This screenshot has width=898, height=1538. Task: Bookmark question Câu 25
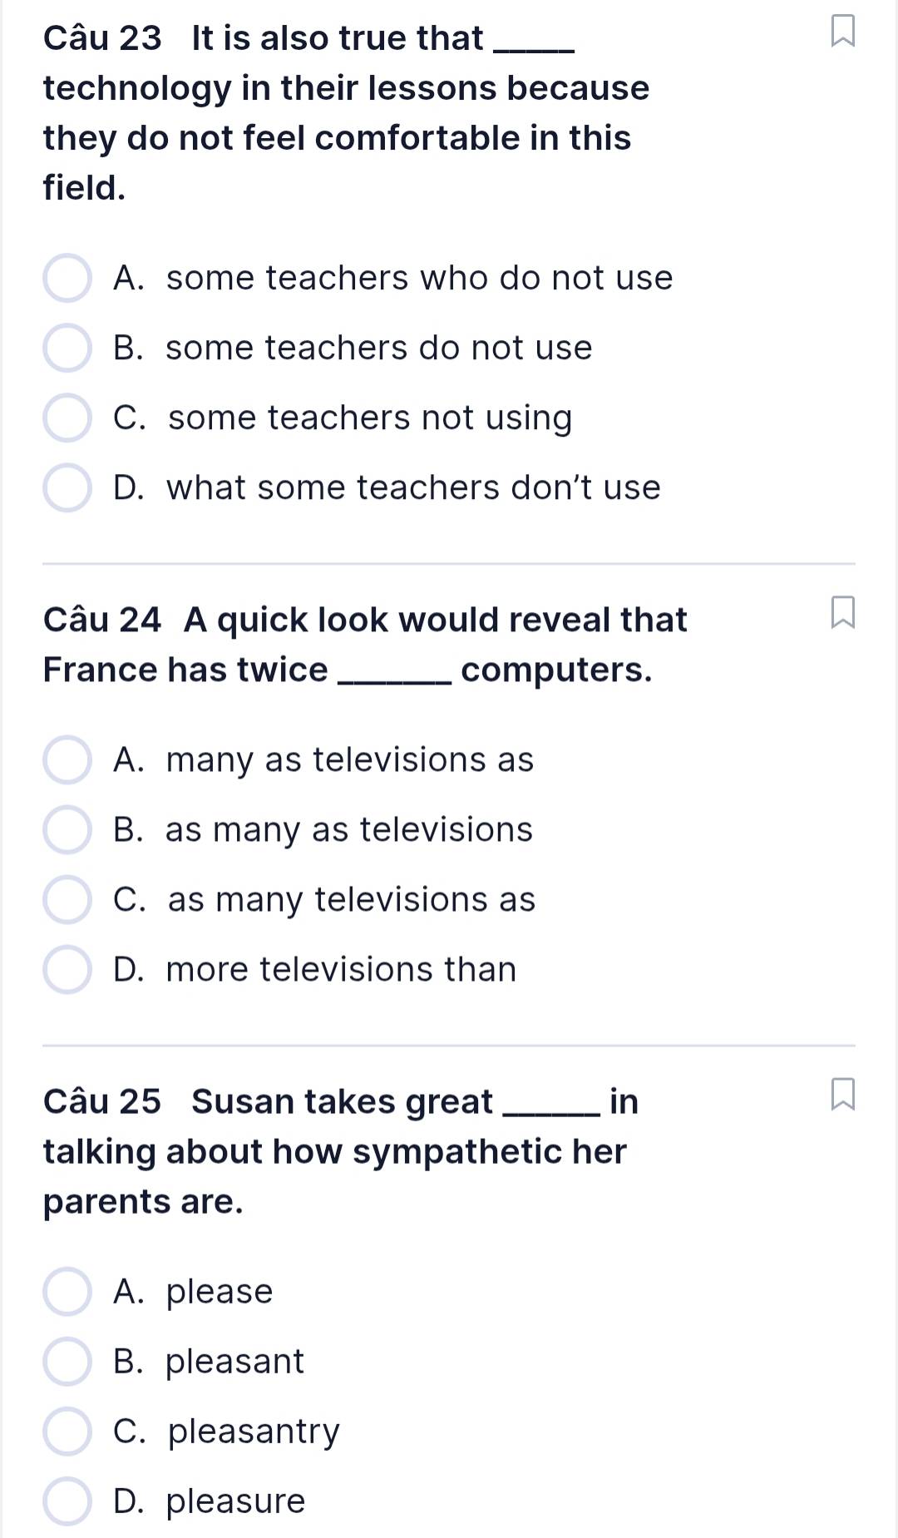click(x=842, y=1094)
